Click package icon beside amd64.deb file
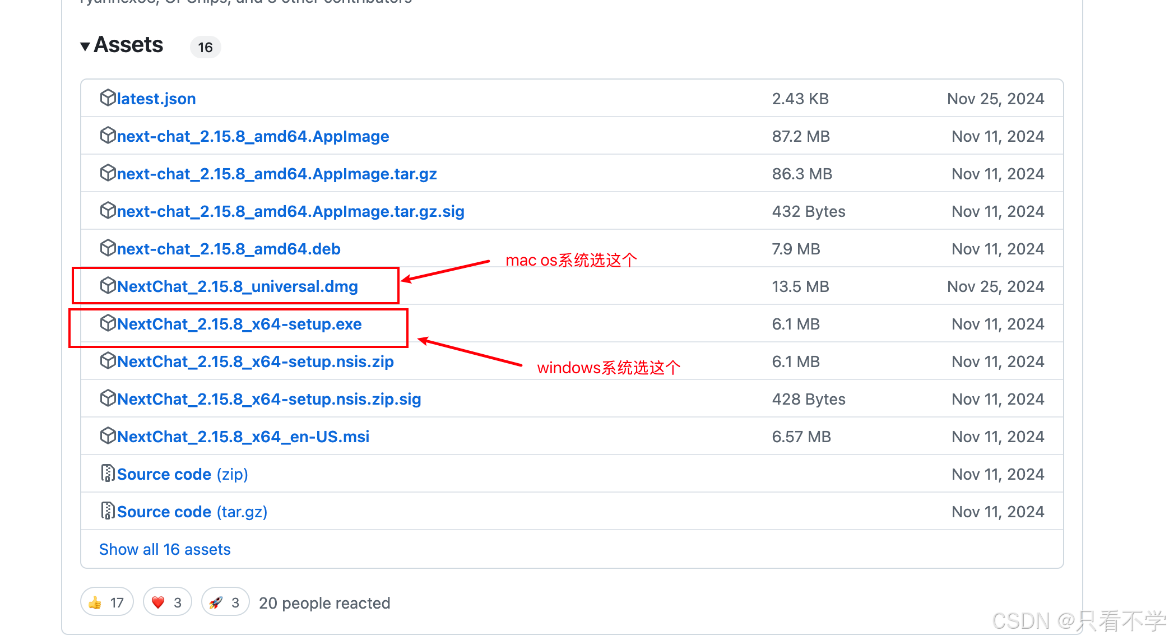1169x640 pixels. click(108, 248)
